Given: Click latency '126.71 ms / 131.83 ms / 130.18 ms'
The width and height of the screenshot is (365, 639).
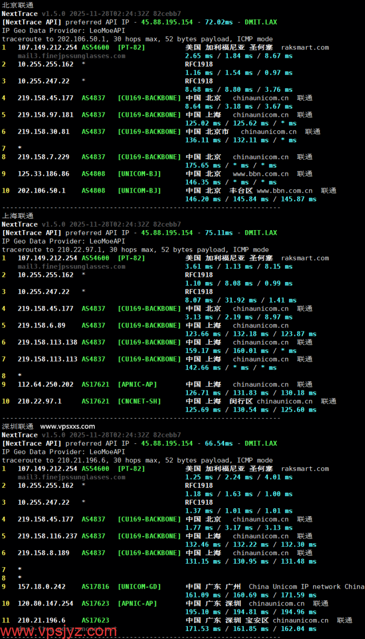Looking at the screenshot, I should point(251,393).
